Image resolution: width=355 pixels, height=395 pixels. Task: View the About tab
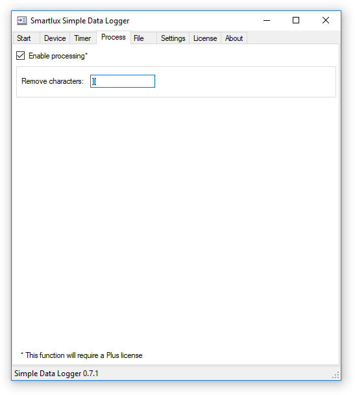pos(234,38)
